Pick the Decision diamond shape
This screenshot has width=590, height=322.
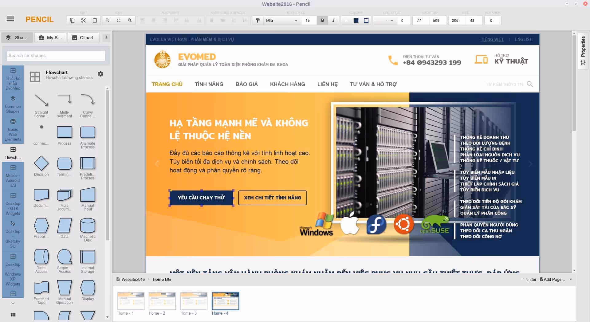[41, 166]
